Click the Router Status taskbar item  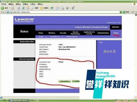coord(19,101)
